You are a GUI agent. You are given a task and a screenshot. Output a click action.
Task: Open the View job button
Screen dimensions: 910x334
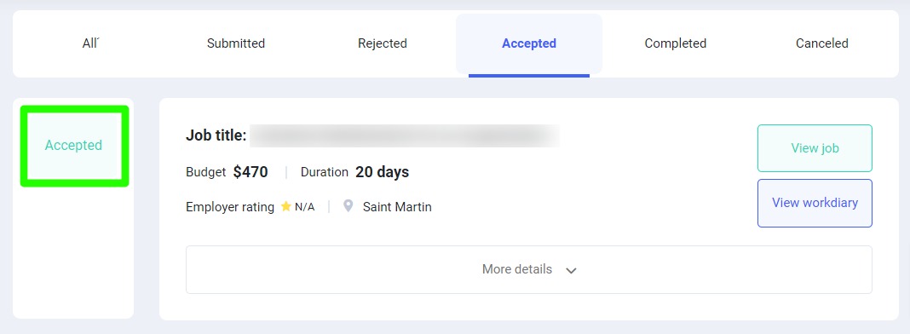815,148
